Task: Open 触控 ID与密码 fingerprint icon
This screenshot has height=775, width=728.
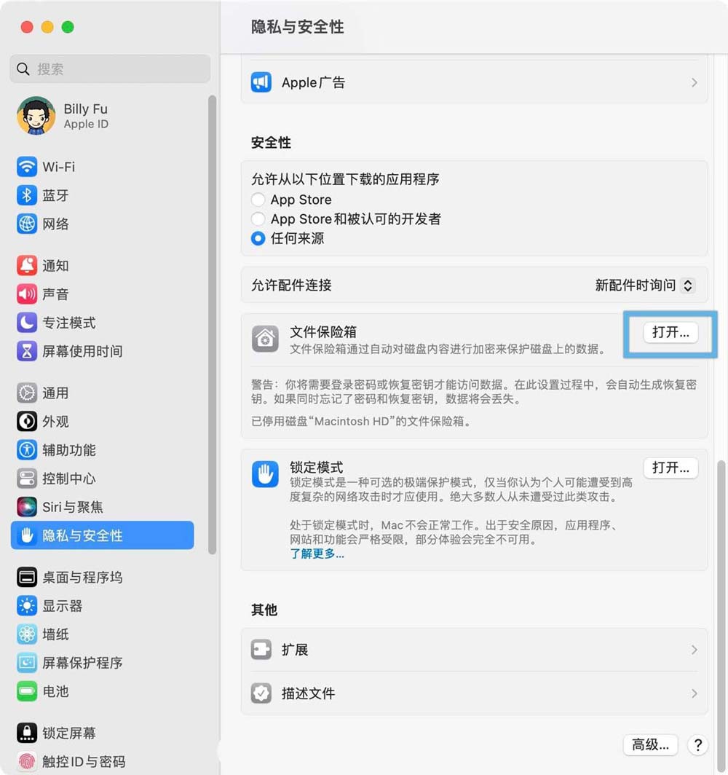Action: point(27,762)
